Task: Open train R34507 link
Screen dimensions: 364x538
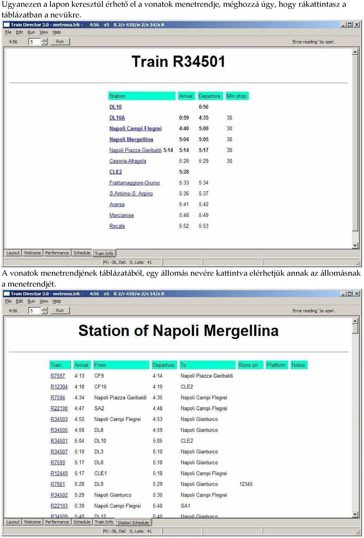Action: pos(59,452)
